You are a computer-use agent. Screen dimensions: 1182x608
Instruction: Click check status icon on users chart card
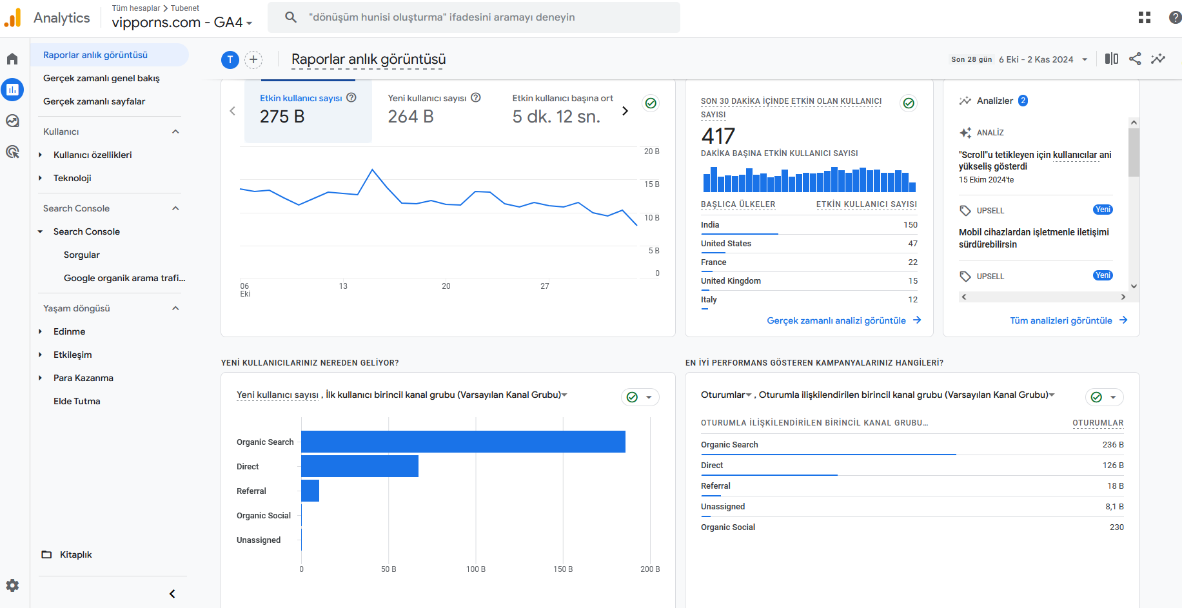pos(651,103)
